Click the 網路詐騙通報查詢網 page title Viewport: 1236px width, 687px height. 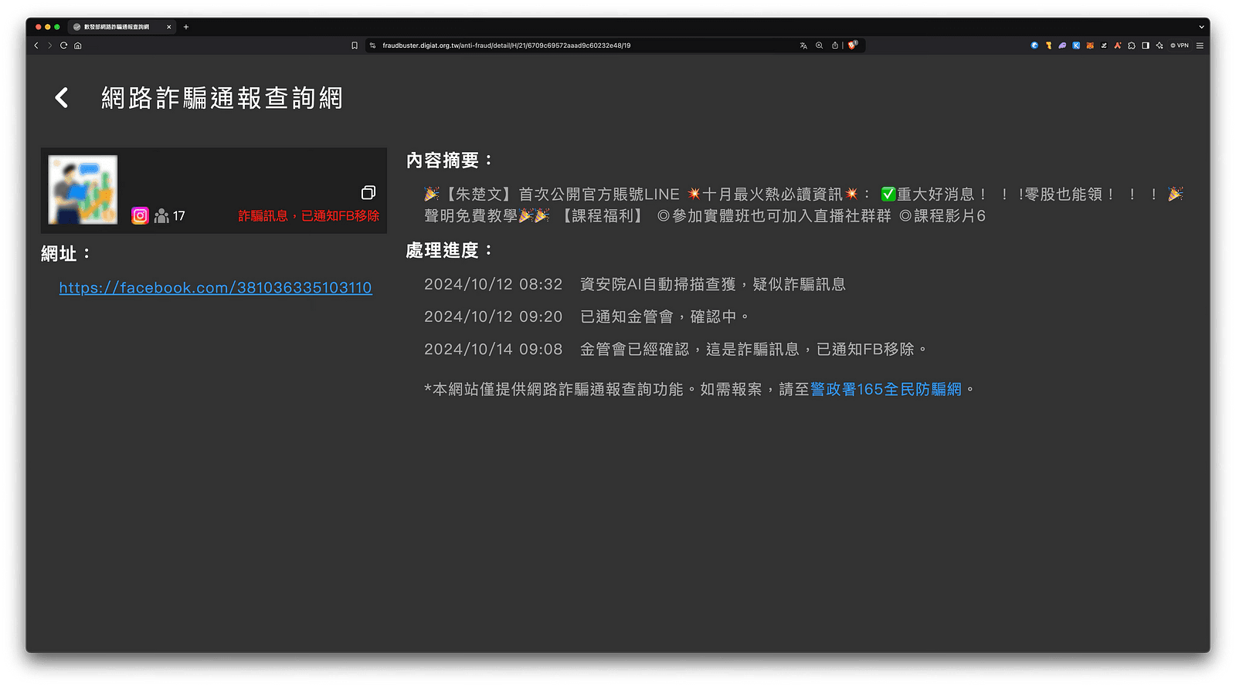222,98
